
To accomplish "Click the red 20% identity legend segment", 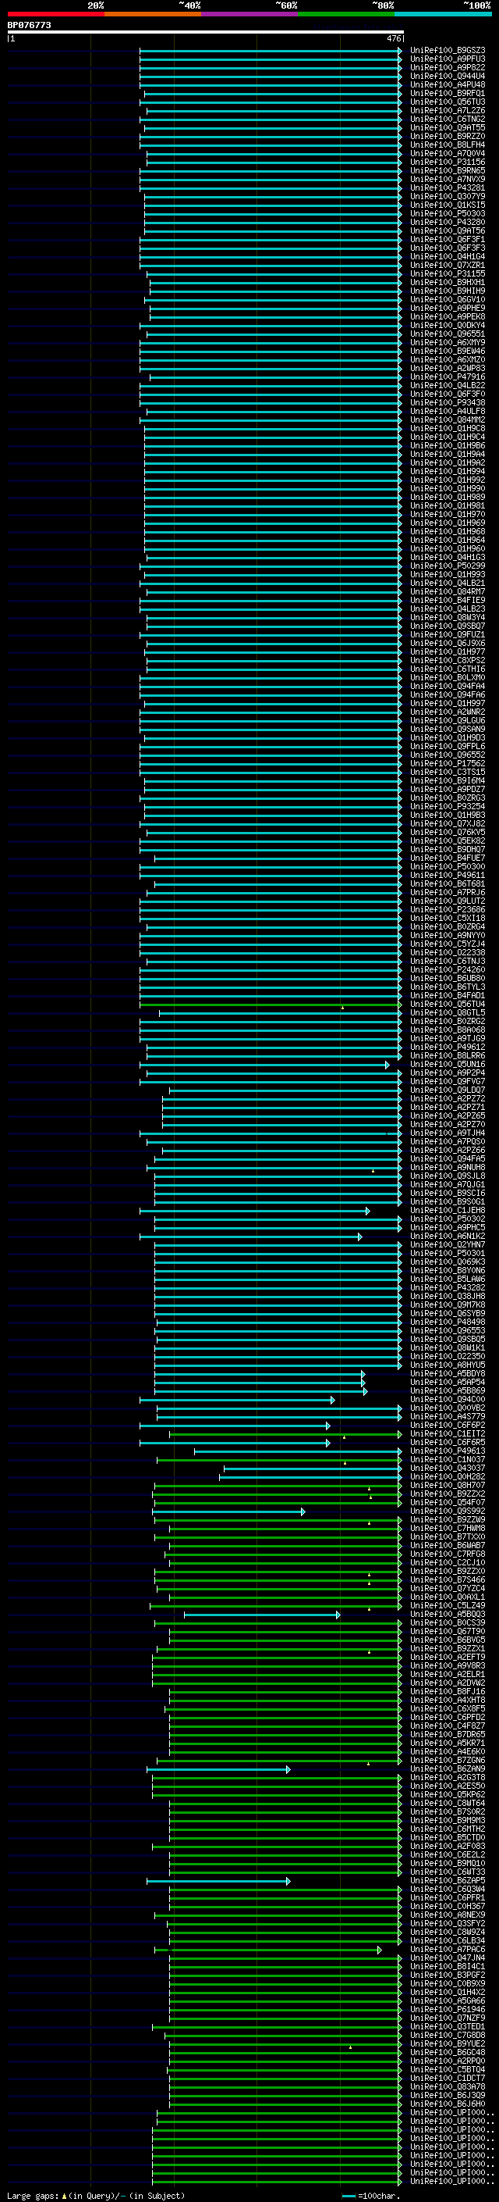I will [x=55, y=14].
